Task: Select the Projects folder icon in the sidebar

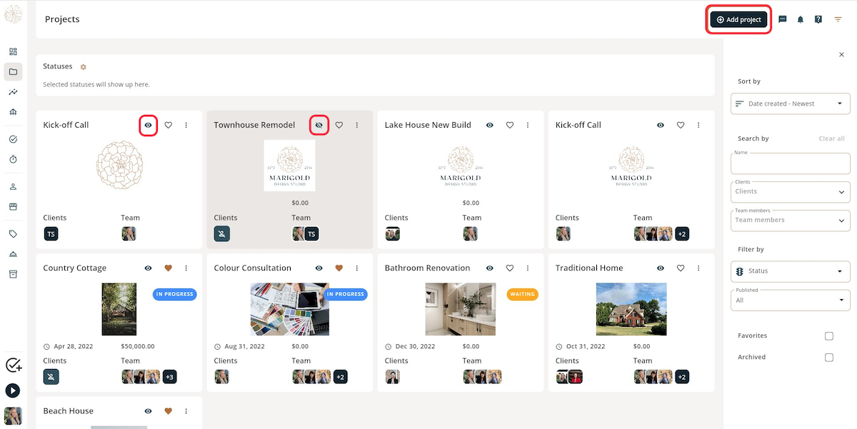Action: [13, 71]
